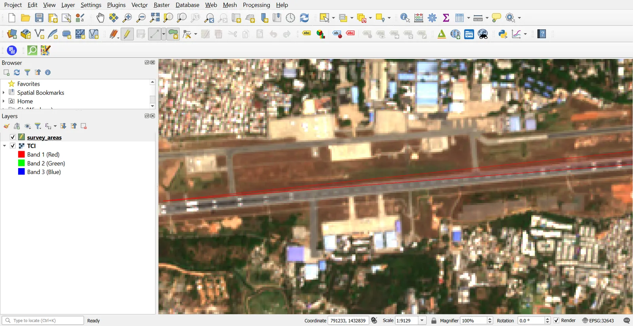633x326 pixels.
Task: Increase Rotation with spinner up arrow
Action: pyautogui.click(x=548, y=319)
